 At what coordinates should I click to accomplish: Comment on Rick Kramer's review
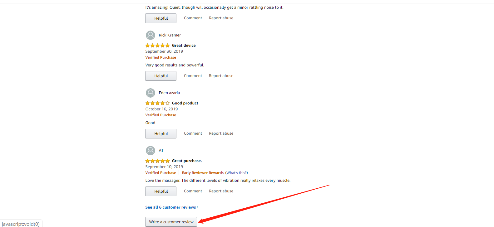tap(193, 76)
